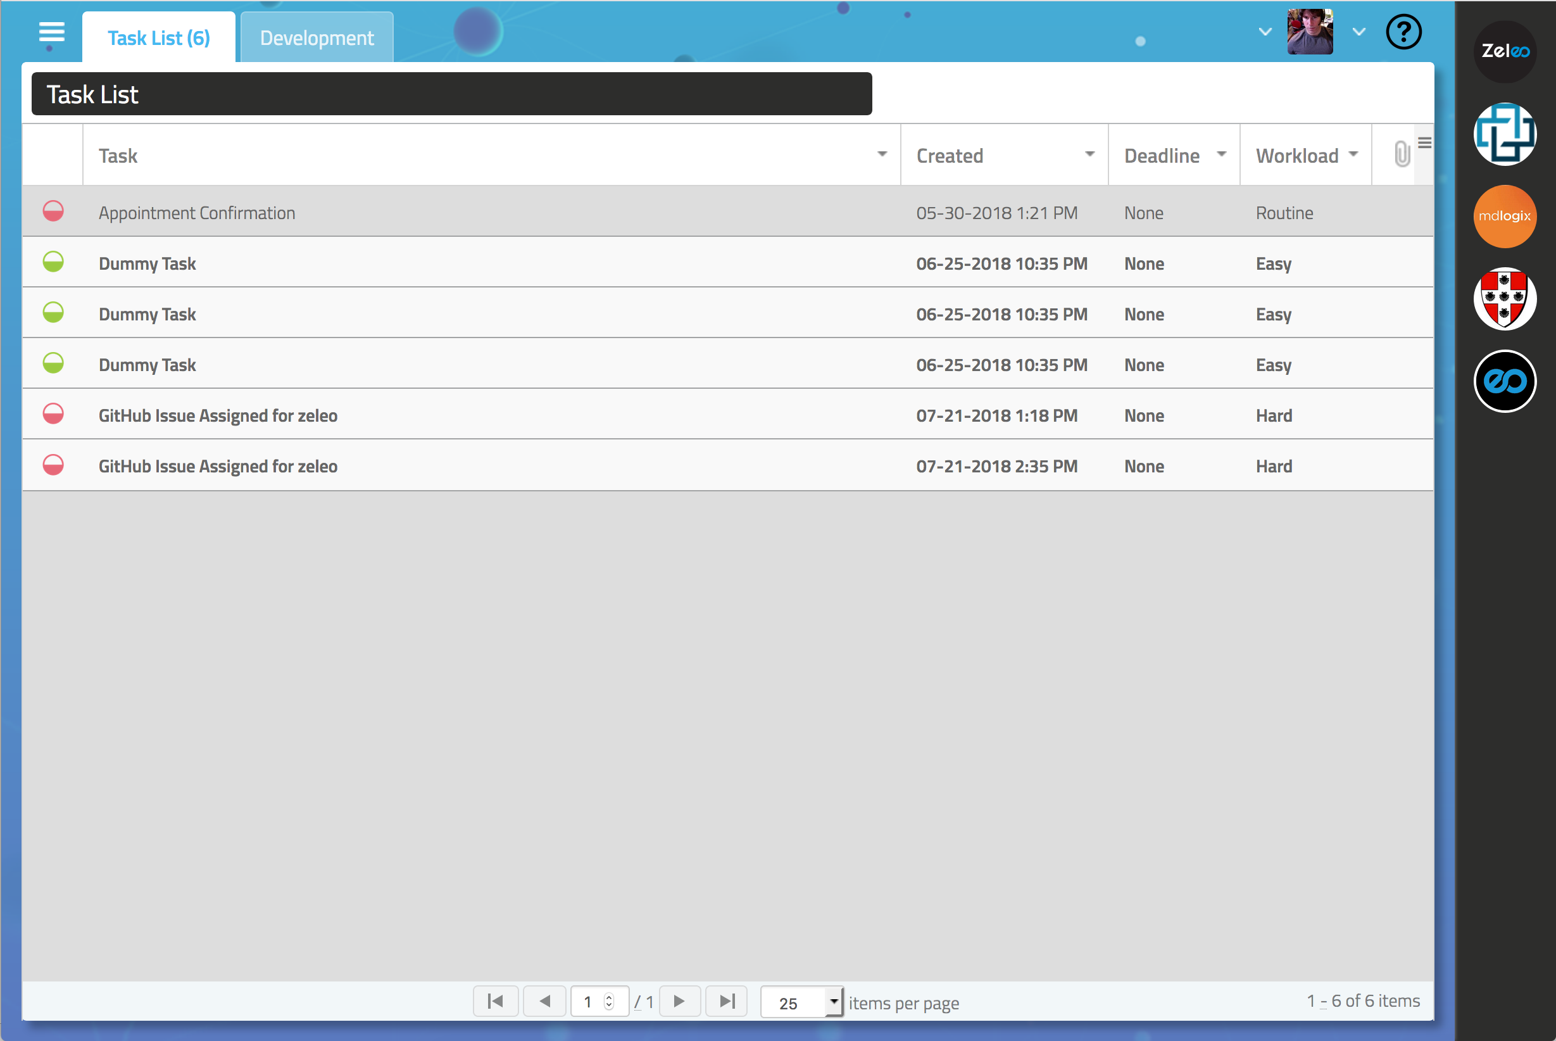Open the grid column menu icon
The image size is (1556, 1041).
coord(1424,142)
